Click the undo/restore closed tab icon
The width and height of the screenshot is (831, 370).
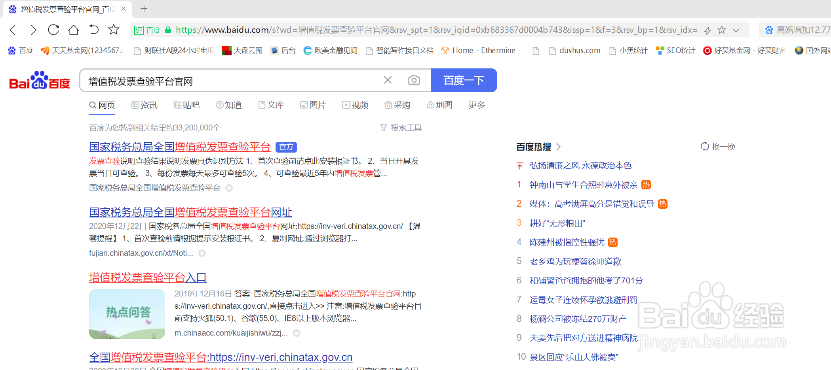click(x=94, y=30)
